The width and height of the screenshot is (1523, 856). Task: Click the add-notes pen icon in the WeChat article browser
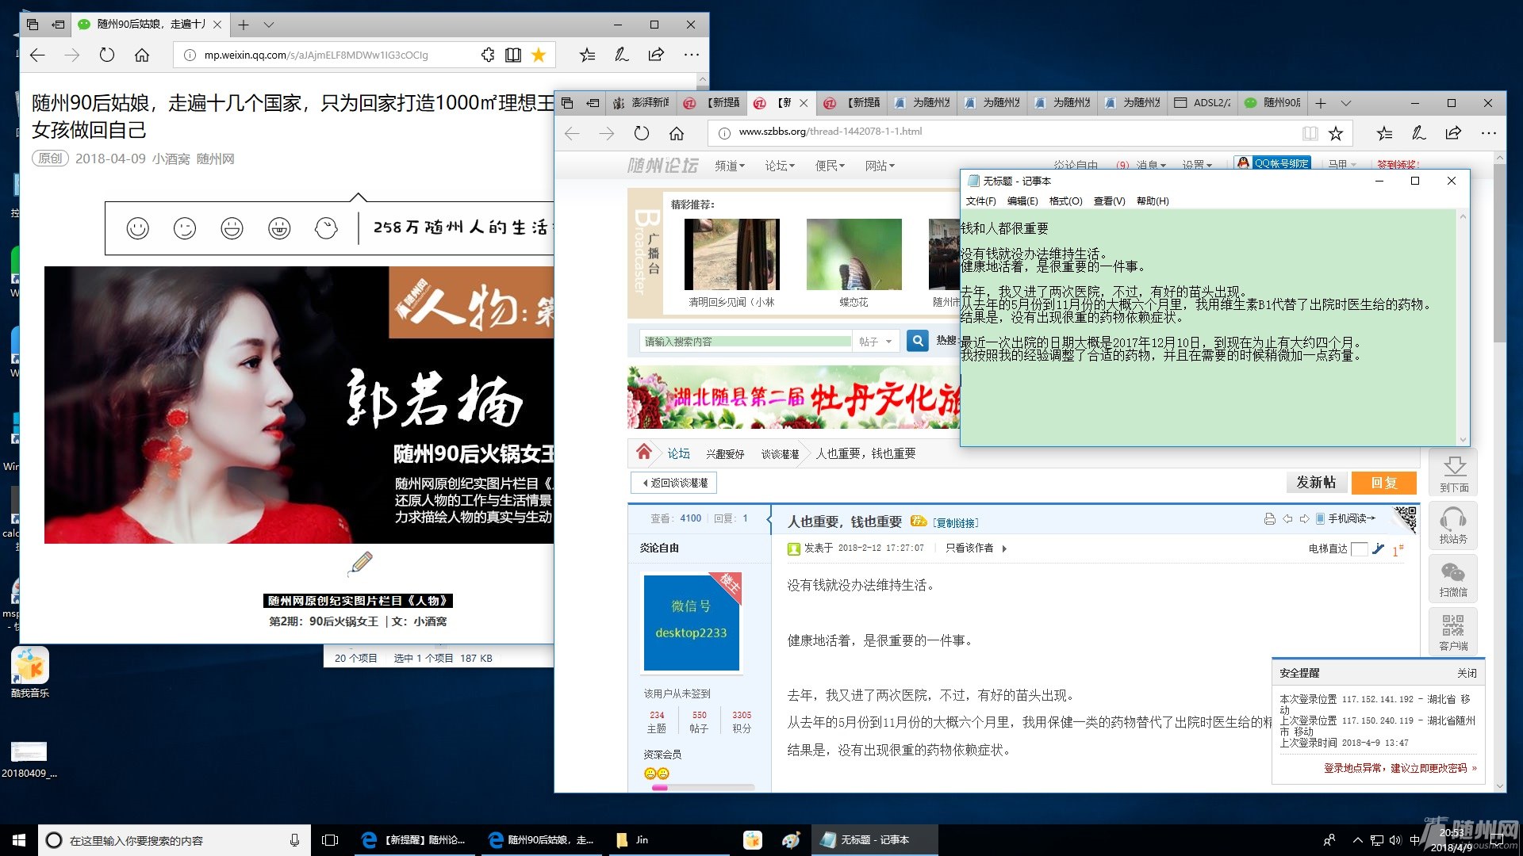[622, 55]
